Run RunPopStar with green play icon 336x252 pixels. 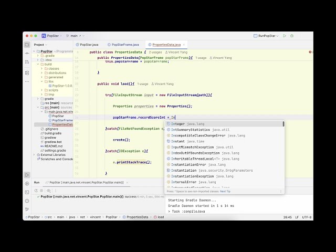pyautogui.click(x=285, y=36)
